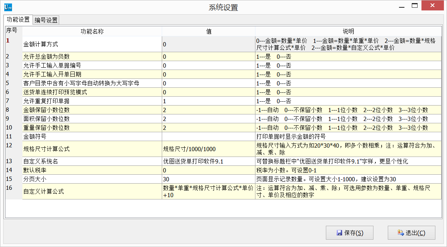Image resolution: width=447 pixels, height=247 pixels.
Task: Click row number 16 in 序号 column
Action: pos(14,191)
